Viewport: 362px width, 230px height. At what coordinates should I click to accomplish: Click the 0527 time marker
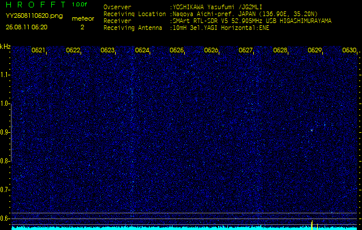click(246, 50)
